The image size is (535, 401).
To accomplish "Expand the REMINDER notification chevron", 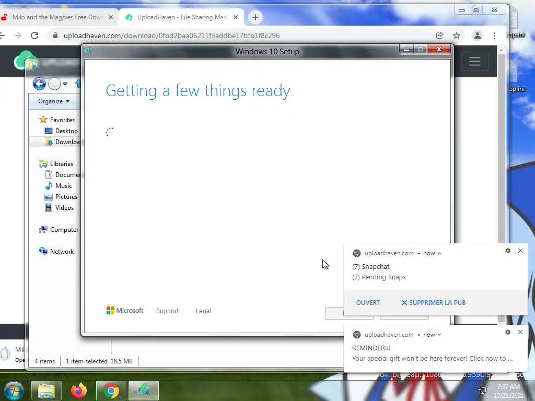I will [x=439, y=335].
